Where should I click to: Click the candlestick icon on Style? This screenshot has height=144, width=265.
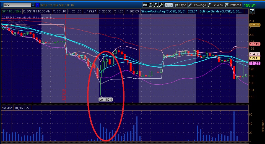(x=176, y=5)
